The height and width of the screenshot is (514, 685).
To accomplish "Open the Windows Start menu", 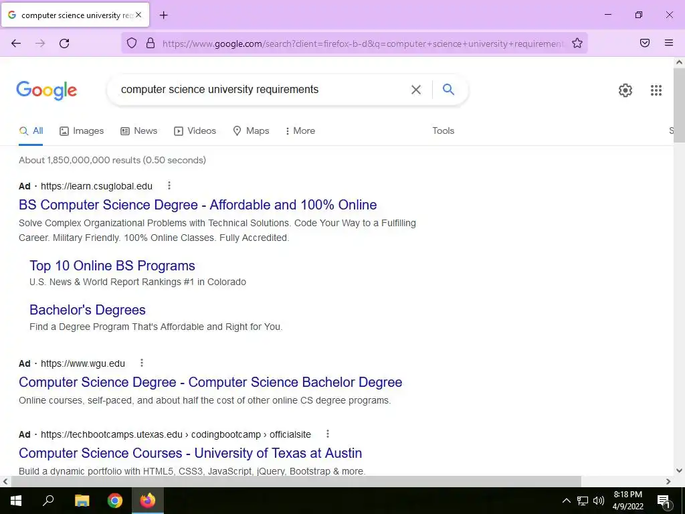I will click(16, 501).
